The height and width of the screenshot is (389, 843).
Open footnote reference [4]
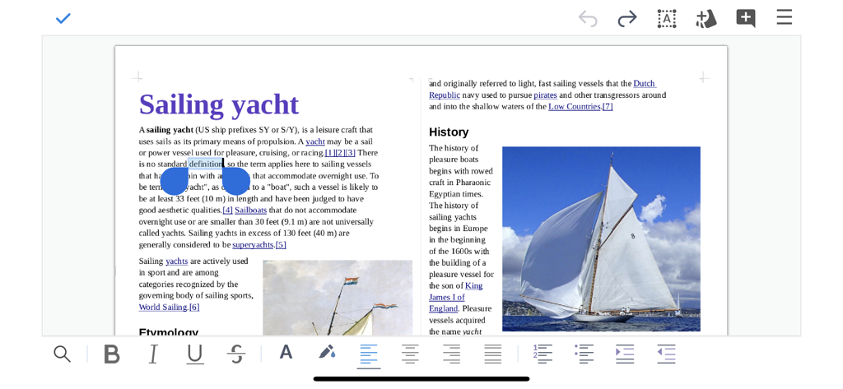tap(228, 210)
